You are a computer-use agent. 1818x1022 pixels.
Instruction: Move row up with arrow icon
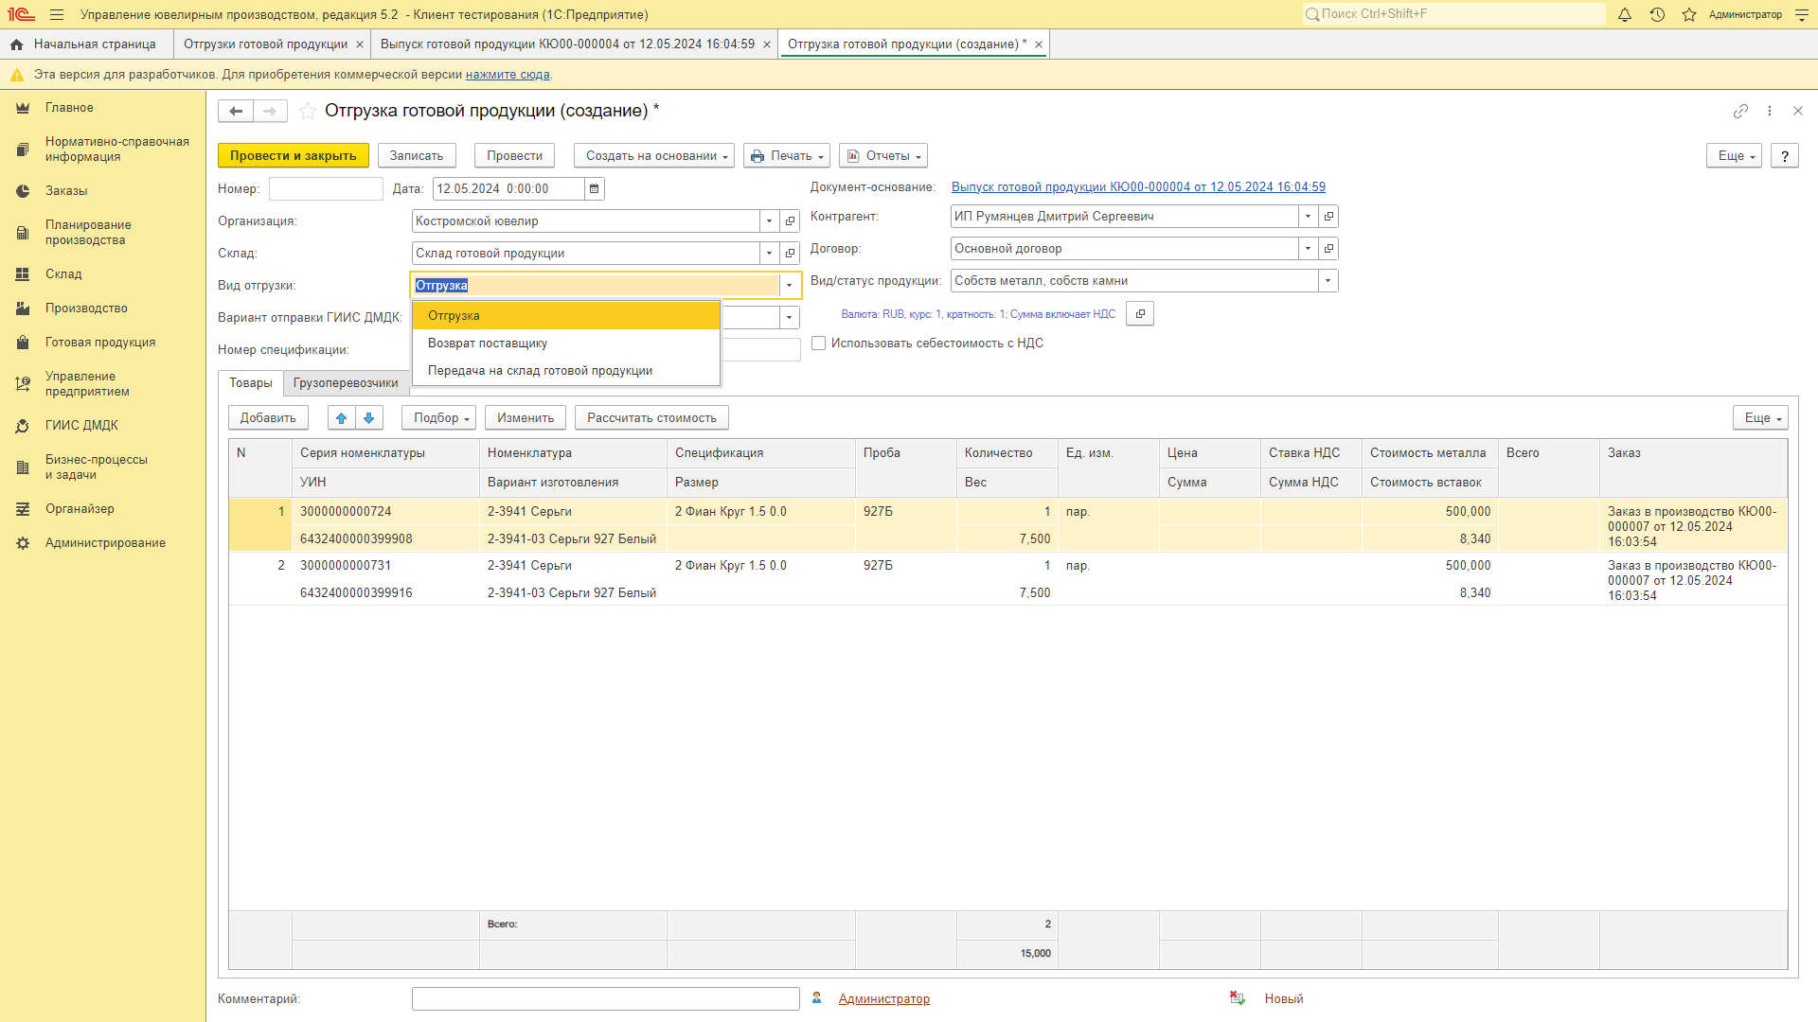tap(342, 418)
